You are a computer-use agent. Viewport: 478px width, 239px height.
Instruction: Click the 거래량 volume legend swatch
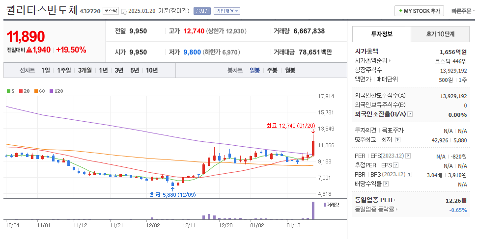coord(325,205)
